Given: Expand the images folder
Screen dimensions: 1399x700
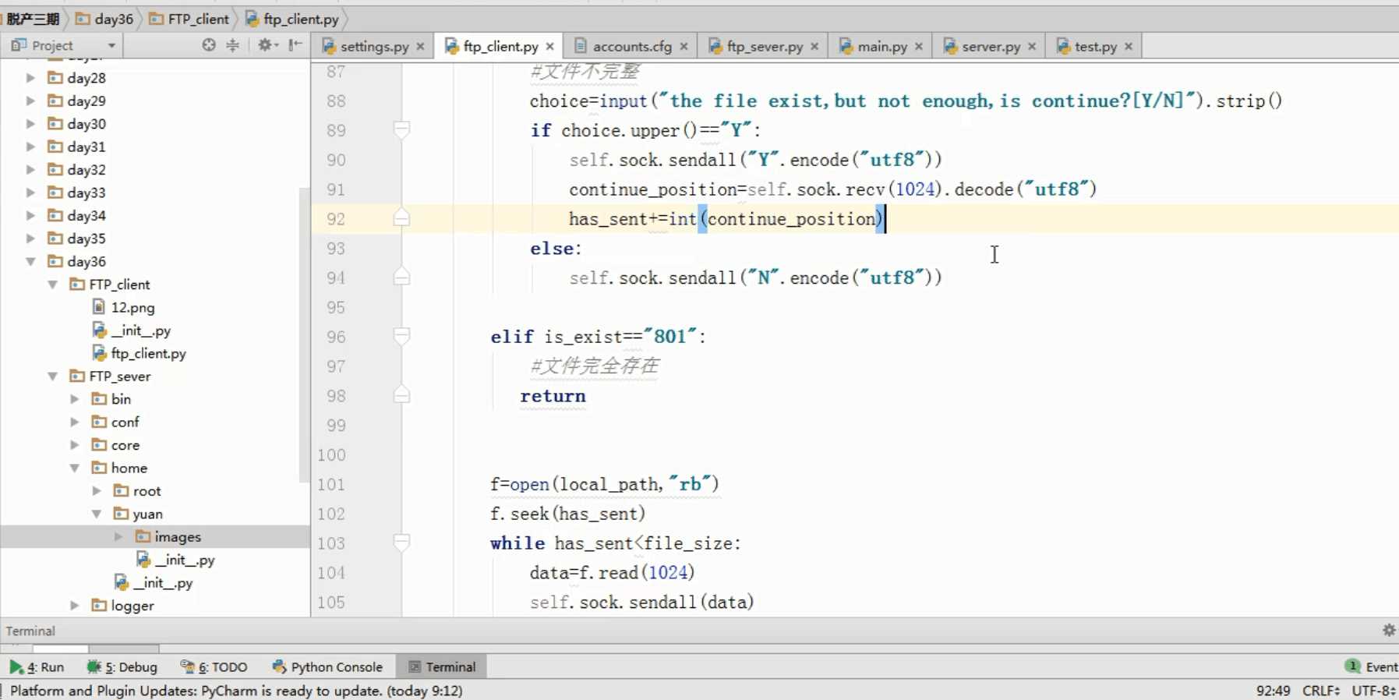Looking at the screenshot, I should click(x=118, y=536).
